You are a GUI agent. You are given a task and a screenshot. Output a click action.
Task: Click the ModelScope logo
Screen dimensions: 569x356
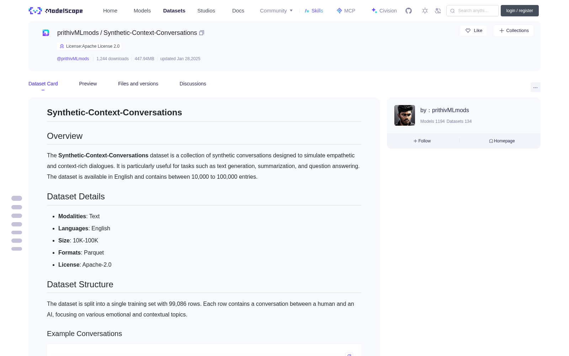[56, 11]
